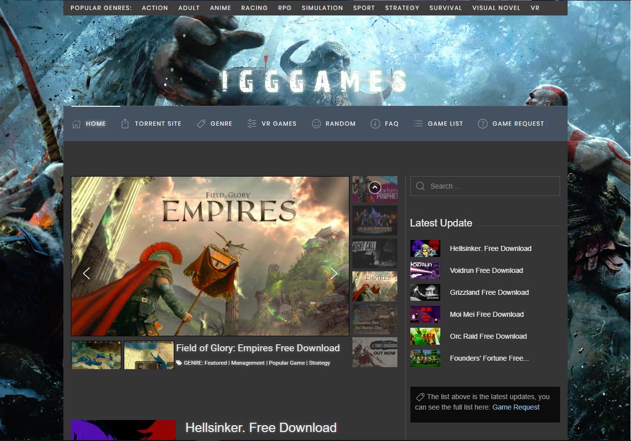The width and height of the screenshot is (631, 441).
Task: Click the Europe map screenshot thumbnail
Action: click(96, 355)
